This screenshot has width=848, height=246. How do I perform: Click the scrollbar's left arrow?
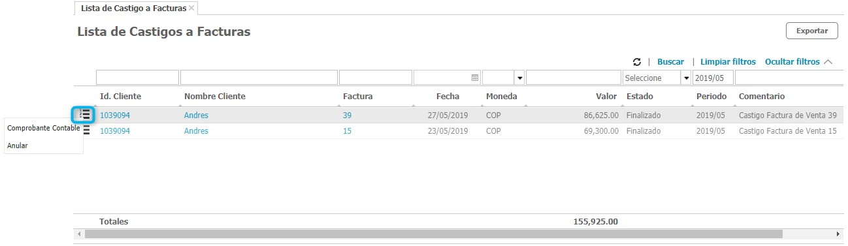pyautogui.click(x=79, y=234)
